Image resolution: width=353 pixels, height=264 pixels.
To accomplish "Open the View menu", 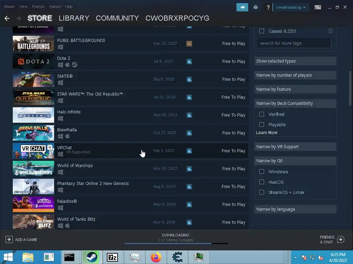I will 23,7.
